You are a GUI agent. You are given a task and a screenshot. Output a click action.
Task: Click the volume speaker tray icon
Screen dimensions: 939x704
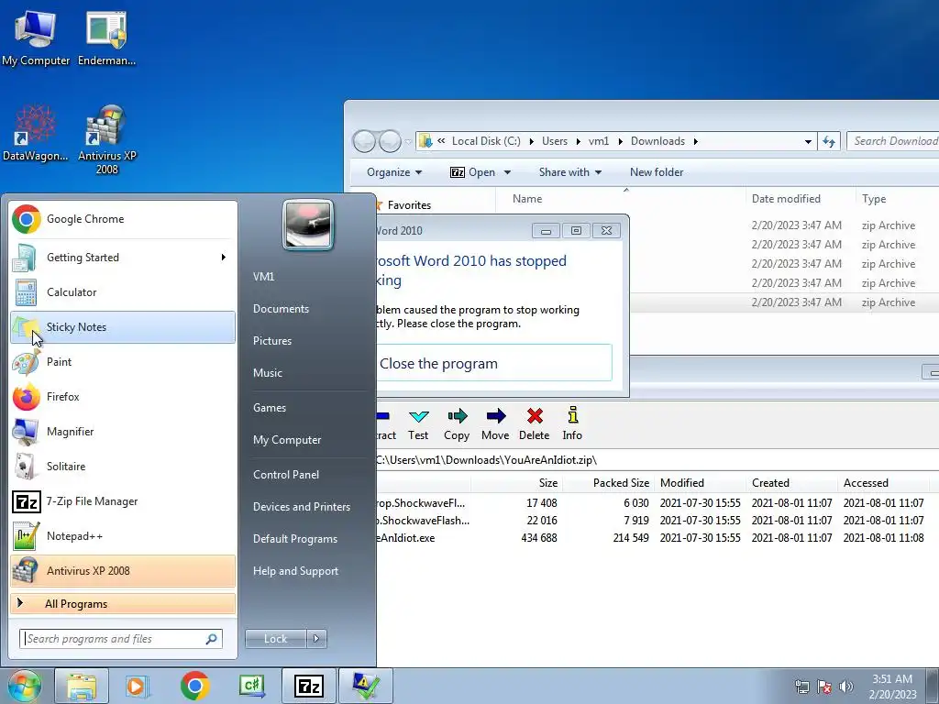(845, 687)
